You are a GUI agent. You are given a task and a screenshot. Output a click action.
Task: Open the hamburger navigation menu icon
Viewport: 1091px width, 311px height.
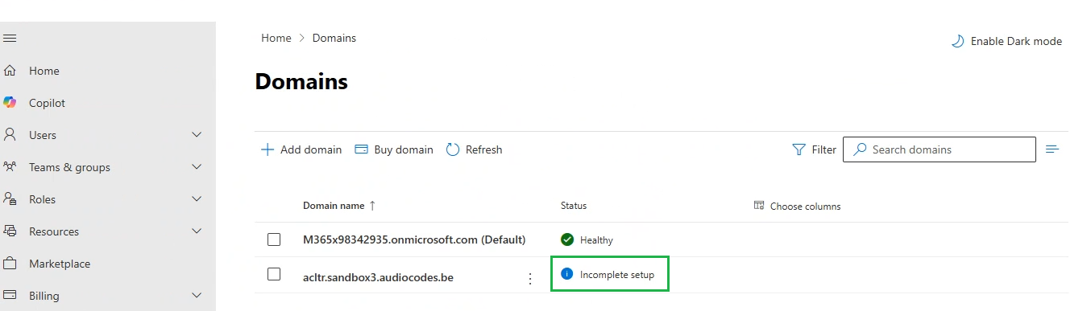click(10, 39)
